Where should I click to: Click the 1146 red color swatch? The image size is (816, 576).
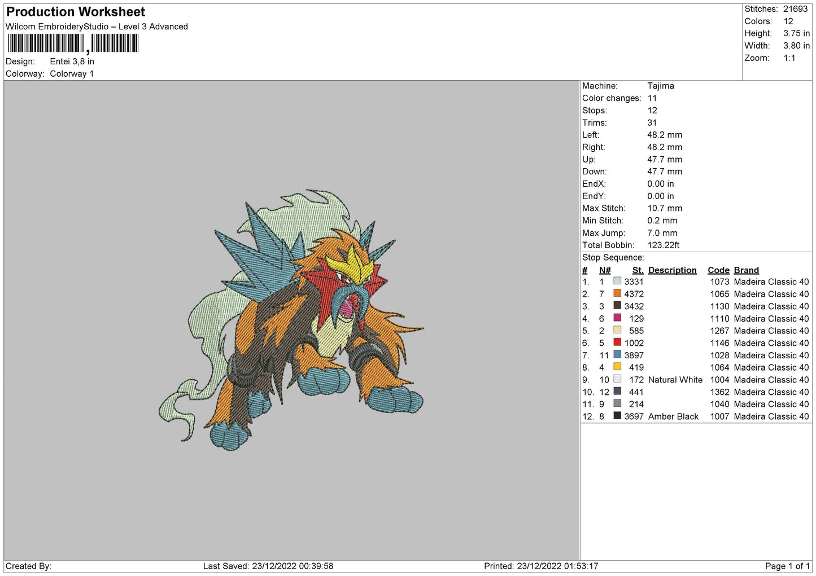point(617,342)
